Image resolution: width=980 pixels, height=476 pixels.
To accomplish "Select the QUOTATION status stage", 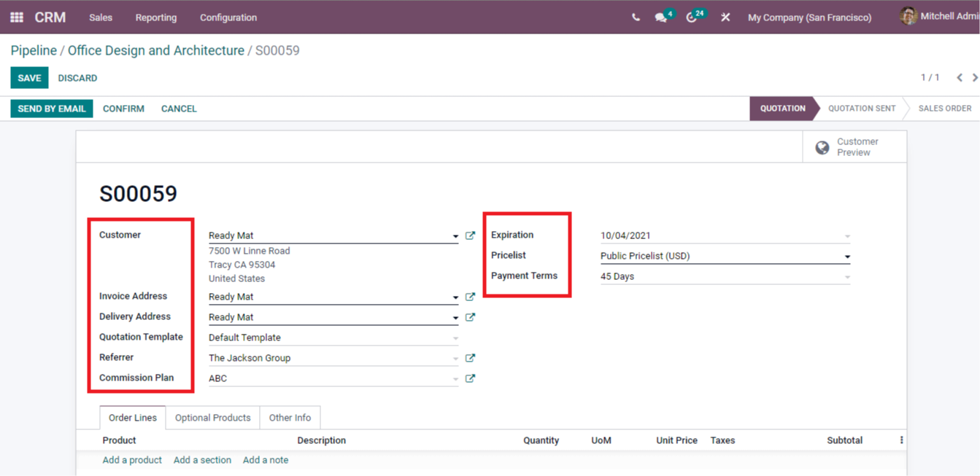I will click(x=782, y=109).
